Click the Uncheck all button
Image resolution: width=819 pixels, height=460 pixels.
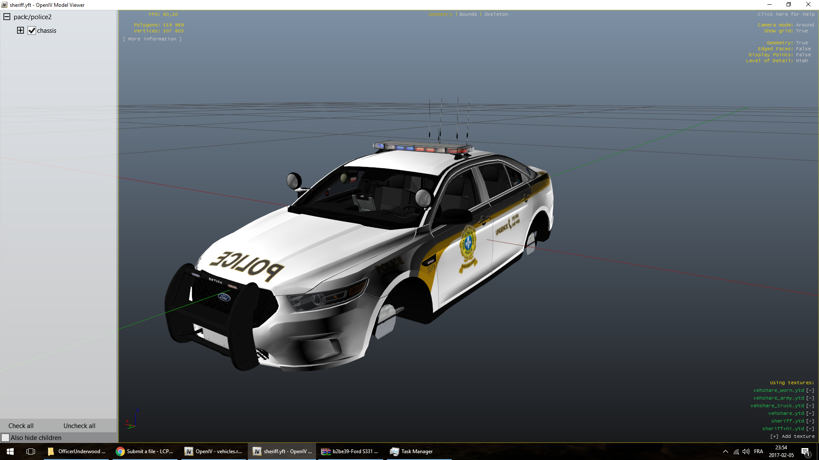[x=79, y=425]
